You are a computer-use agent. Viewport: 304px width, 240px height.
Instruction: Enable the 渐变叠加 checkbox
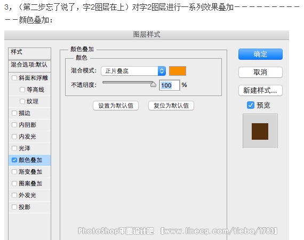(14, 172)
